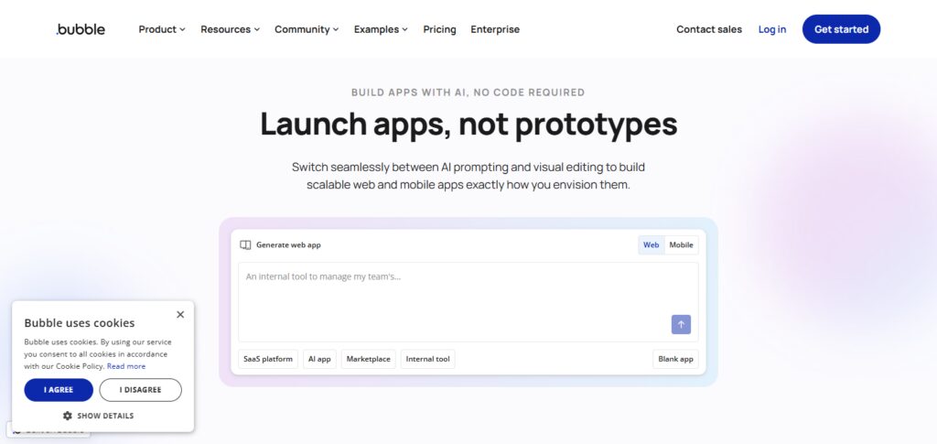The image size is (937, 444).
Task: Click the 'Generate web app' label
Action: coord(288,245)
